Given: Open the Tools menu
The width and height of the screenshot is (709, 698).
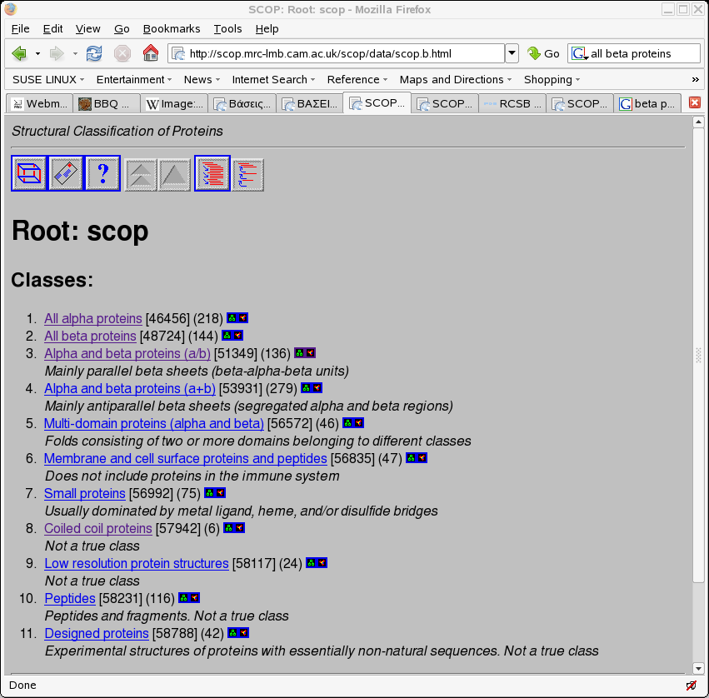Looking at the screenshot, I should (227, 29).
